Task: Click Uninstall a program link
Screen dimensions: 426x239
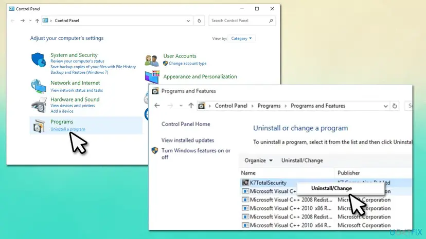Action: (67, 129)
